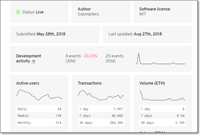This screenshot has height=135, width=200.
Task: Click the Monthly active users row
Action: tap(39, 123)
